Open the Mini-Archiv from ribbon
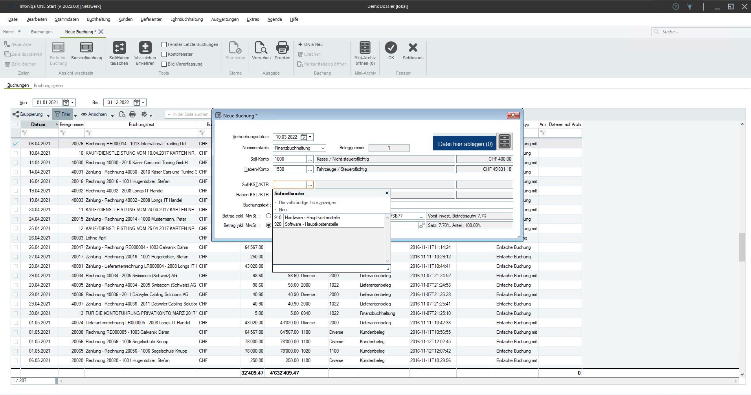The image size is (751, 395). [365, 48]
